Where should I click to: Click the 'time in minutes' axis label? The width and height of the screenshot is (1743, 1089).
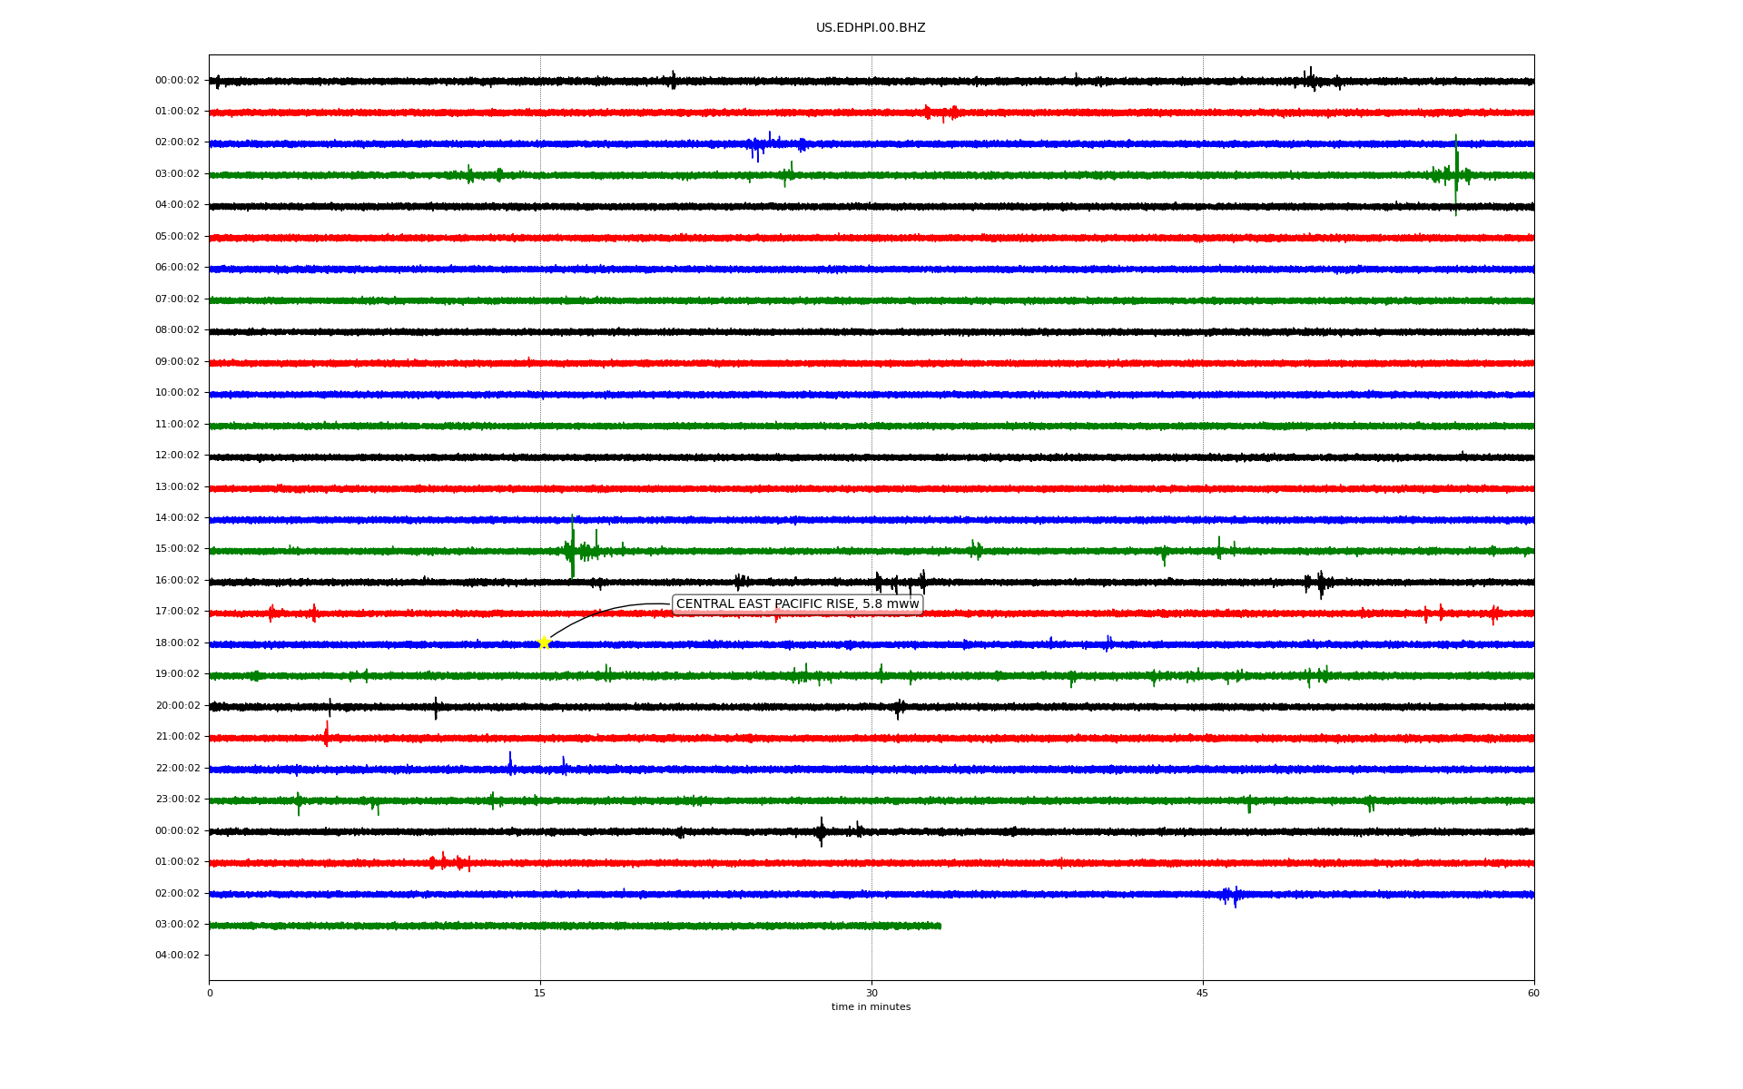coord(871,1007)
